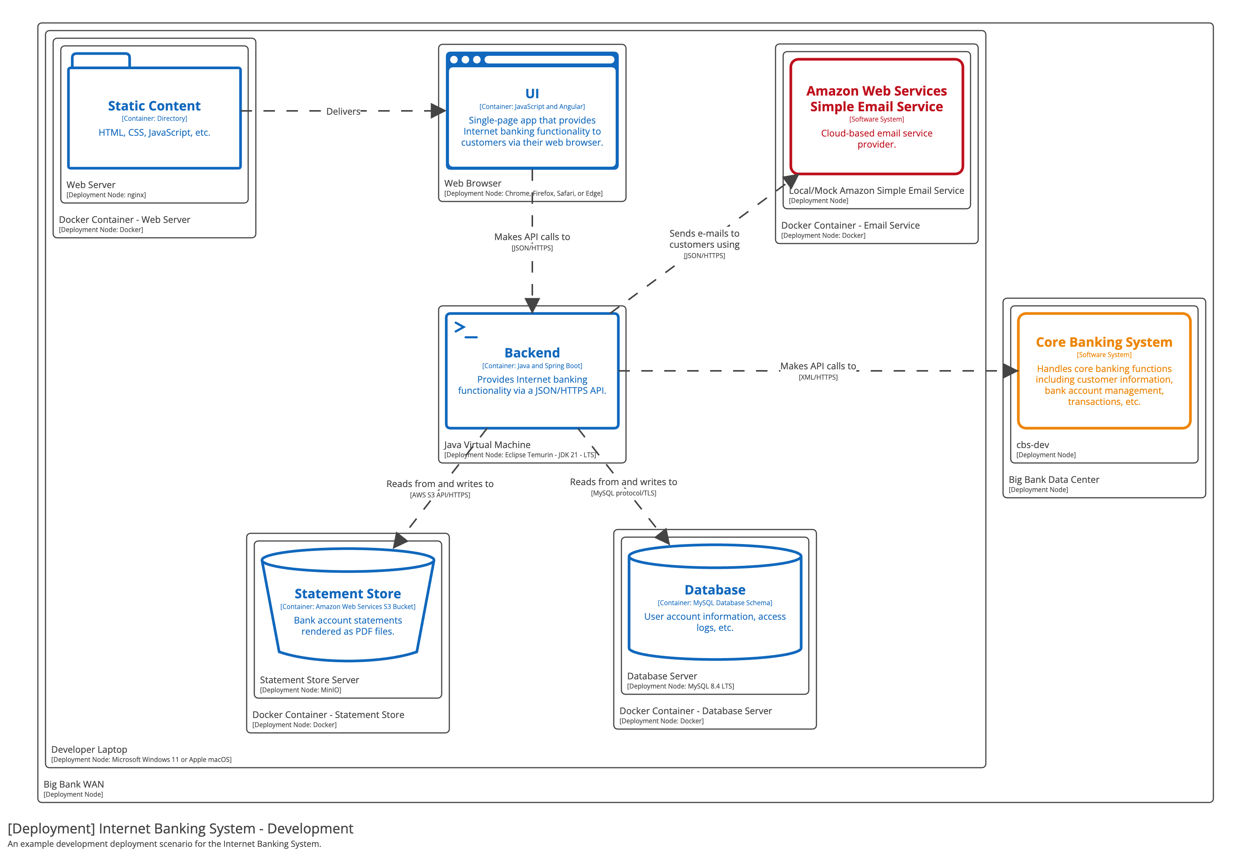Click the diagram description sentence below title
Viewport: 1252px width, 856px height.
(x=164, y=844)
